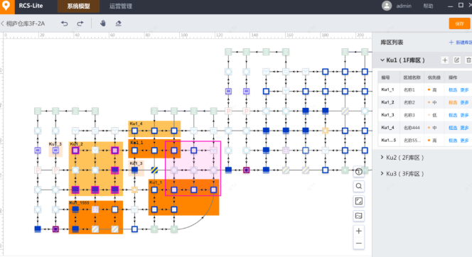
Task: Open the admin account menu
Action: tap(404, 6)
